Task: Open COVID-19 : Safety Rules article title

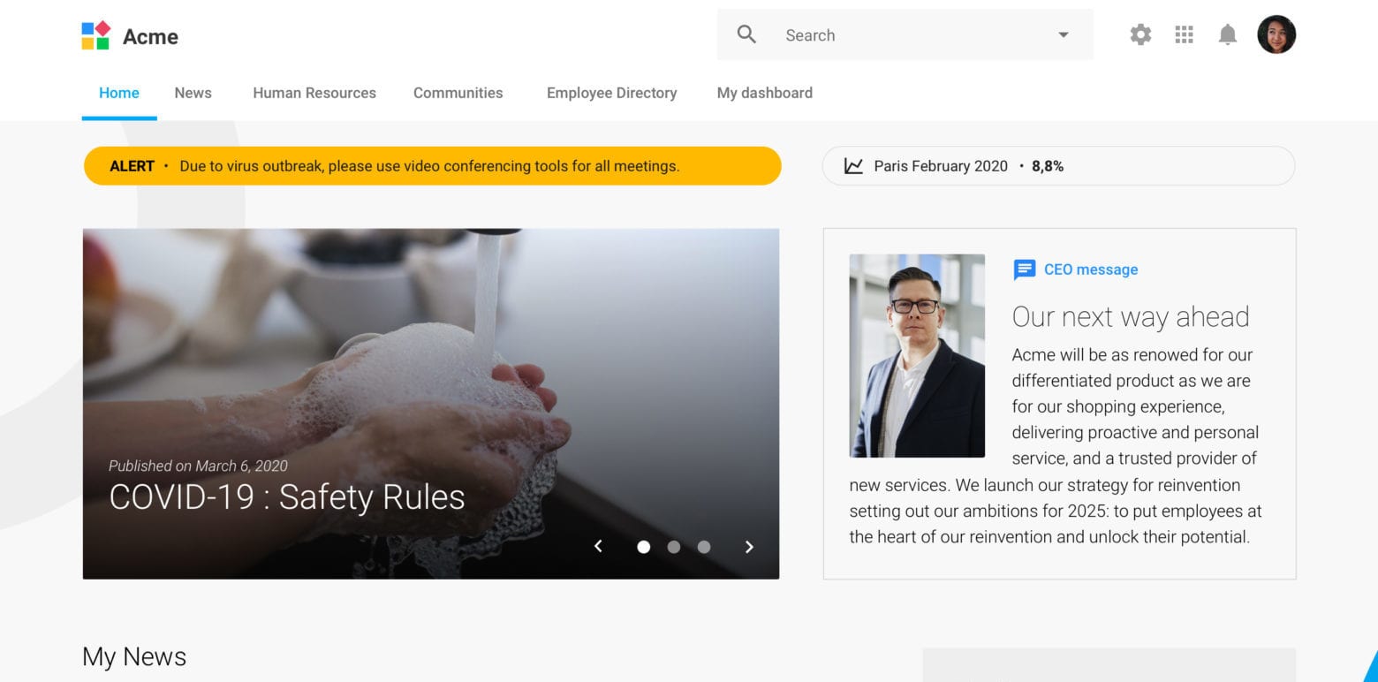Action: pos(287,497)
